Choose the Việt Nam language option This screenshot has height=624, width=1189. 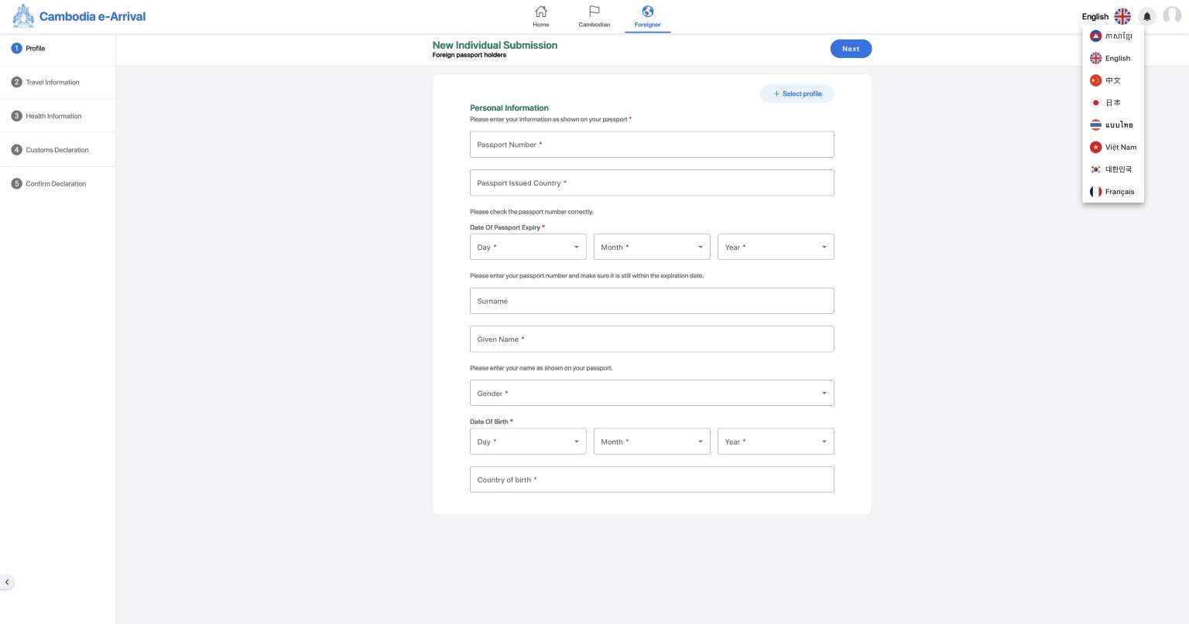(1112, 147)
